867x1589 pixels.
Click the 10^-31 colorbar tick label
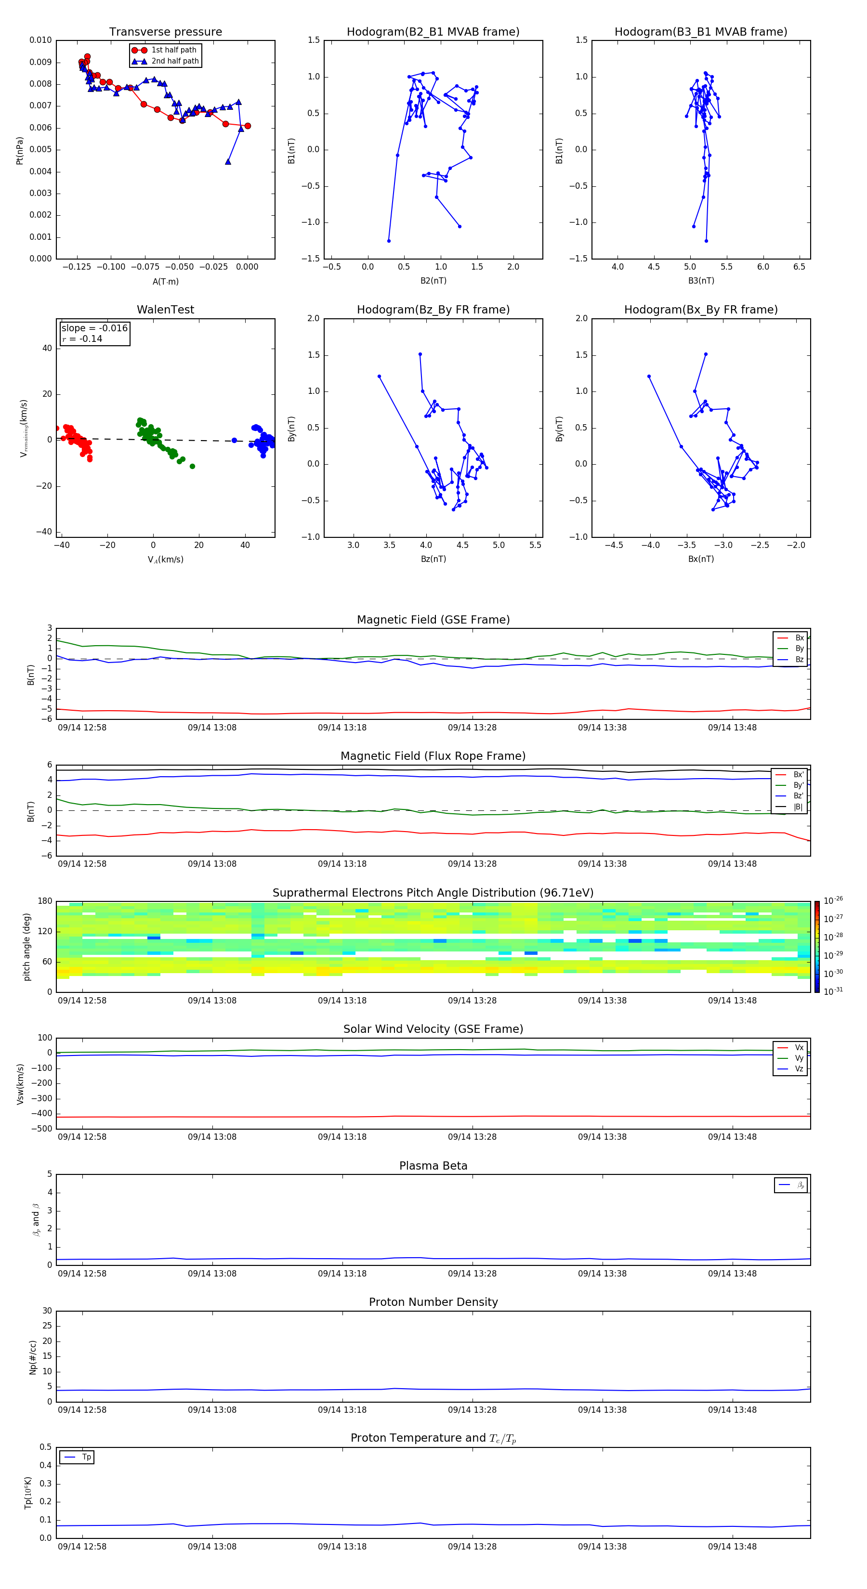coord(833,991)
